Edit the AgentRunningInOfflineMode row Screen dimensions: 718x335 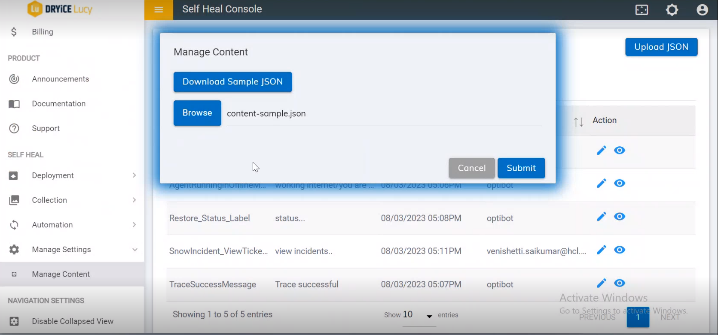click(x=602, y=183)
